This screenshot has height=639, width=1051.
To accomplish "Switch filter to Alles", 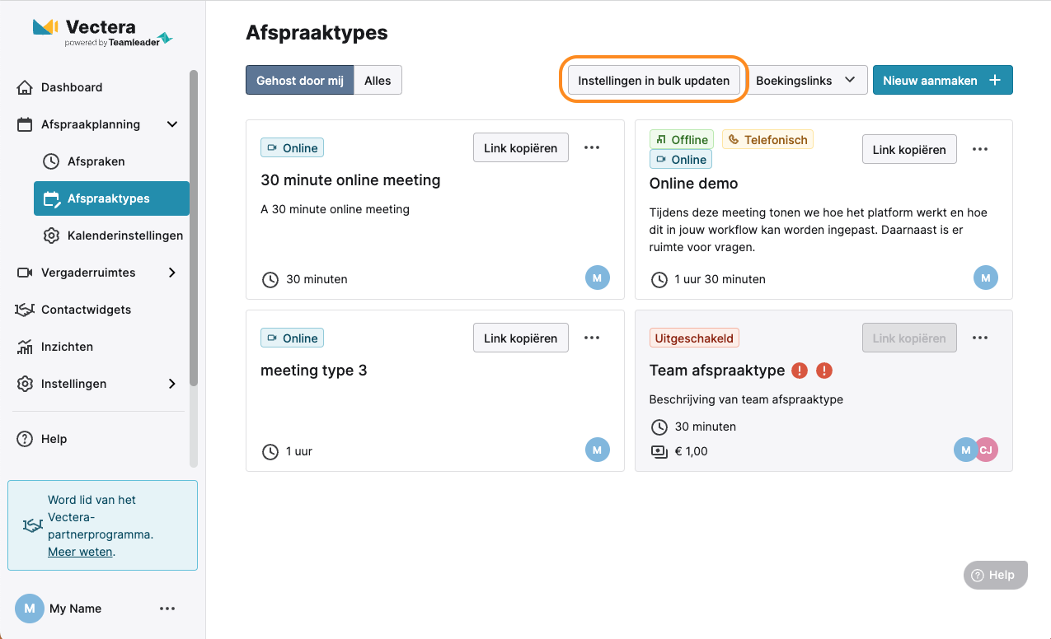I will tap(378, 81).
